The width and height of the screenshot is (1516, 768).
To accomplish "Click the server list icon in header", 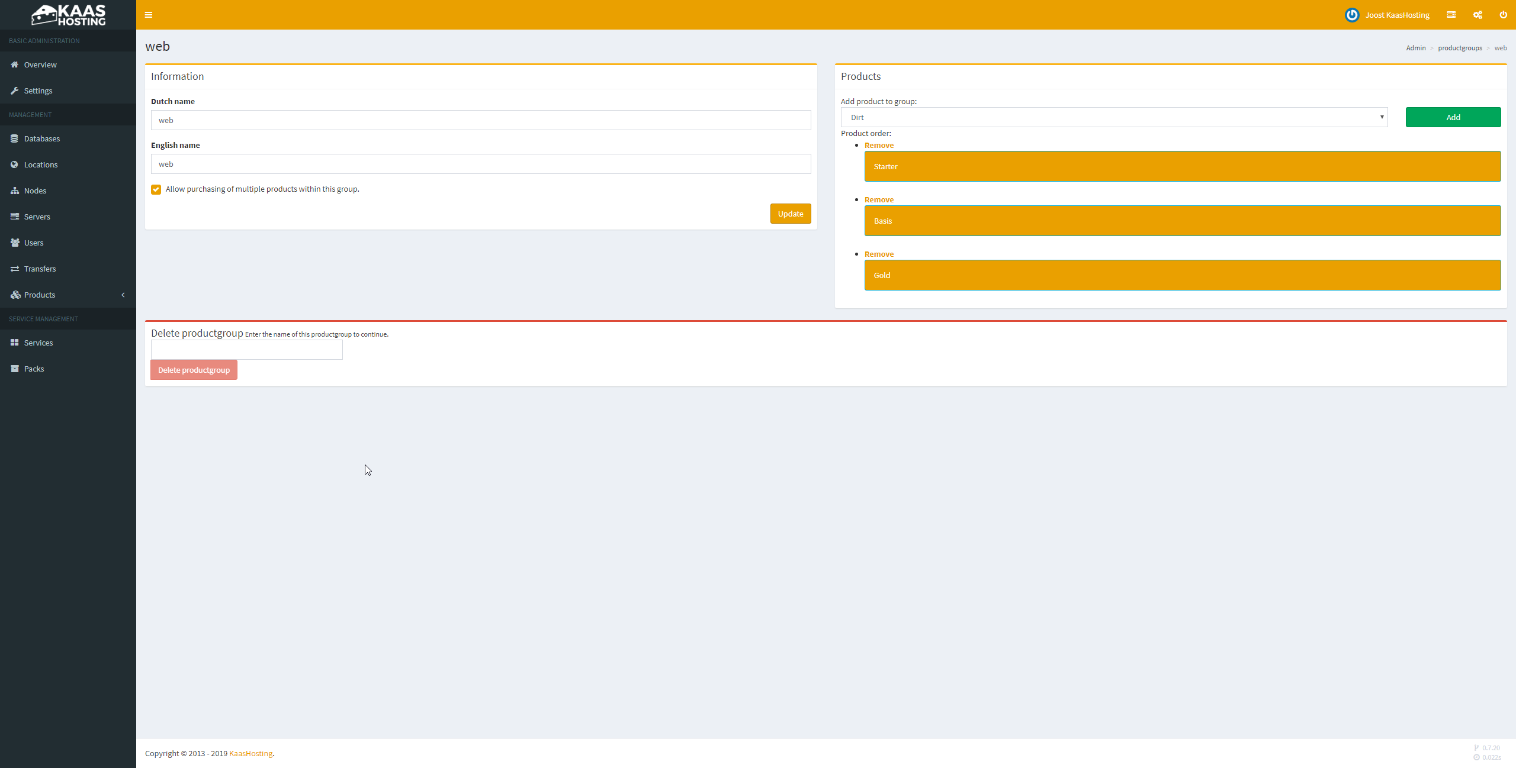I will click(x=1451, y=15).
